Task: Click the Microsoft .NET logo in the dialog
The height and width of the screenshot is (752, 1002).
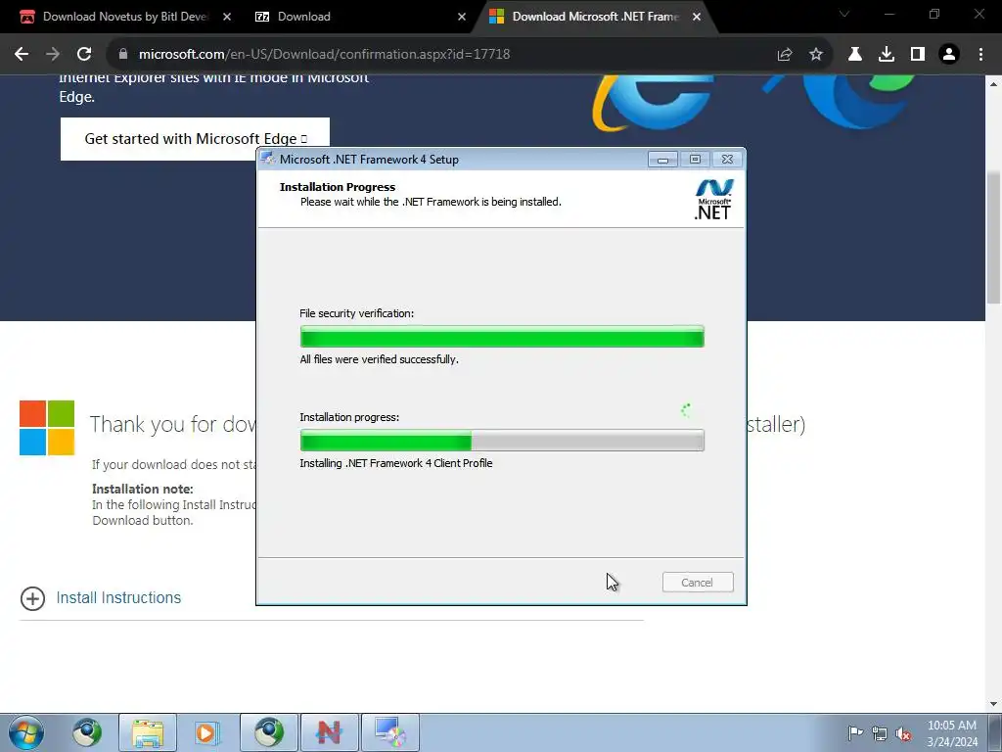Action: tap(713, 200)
